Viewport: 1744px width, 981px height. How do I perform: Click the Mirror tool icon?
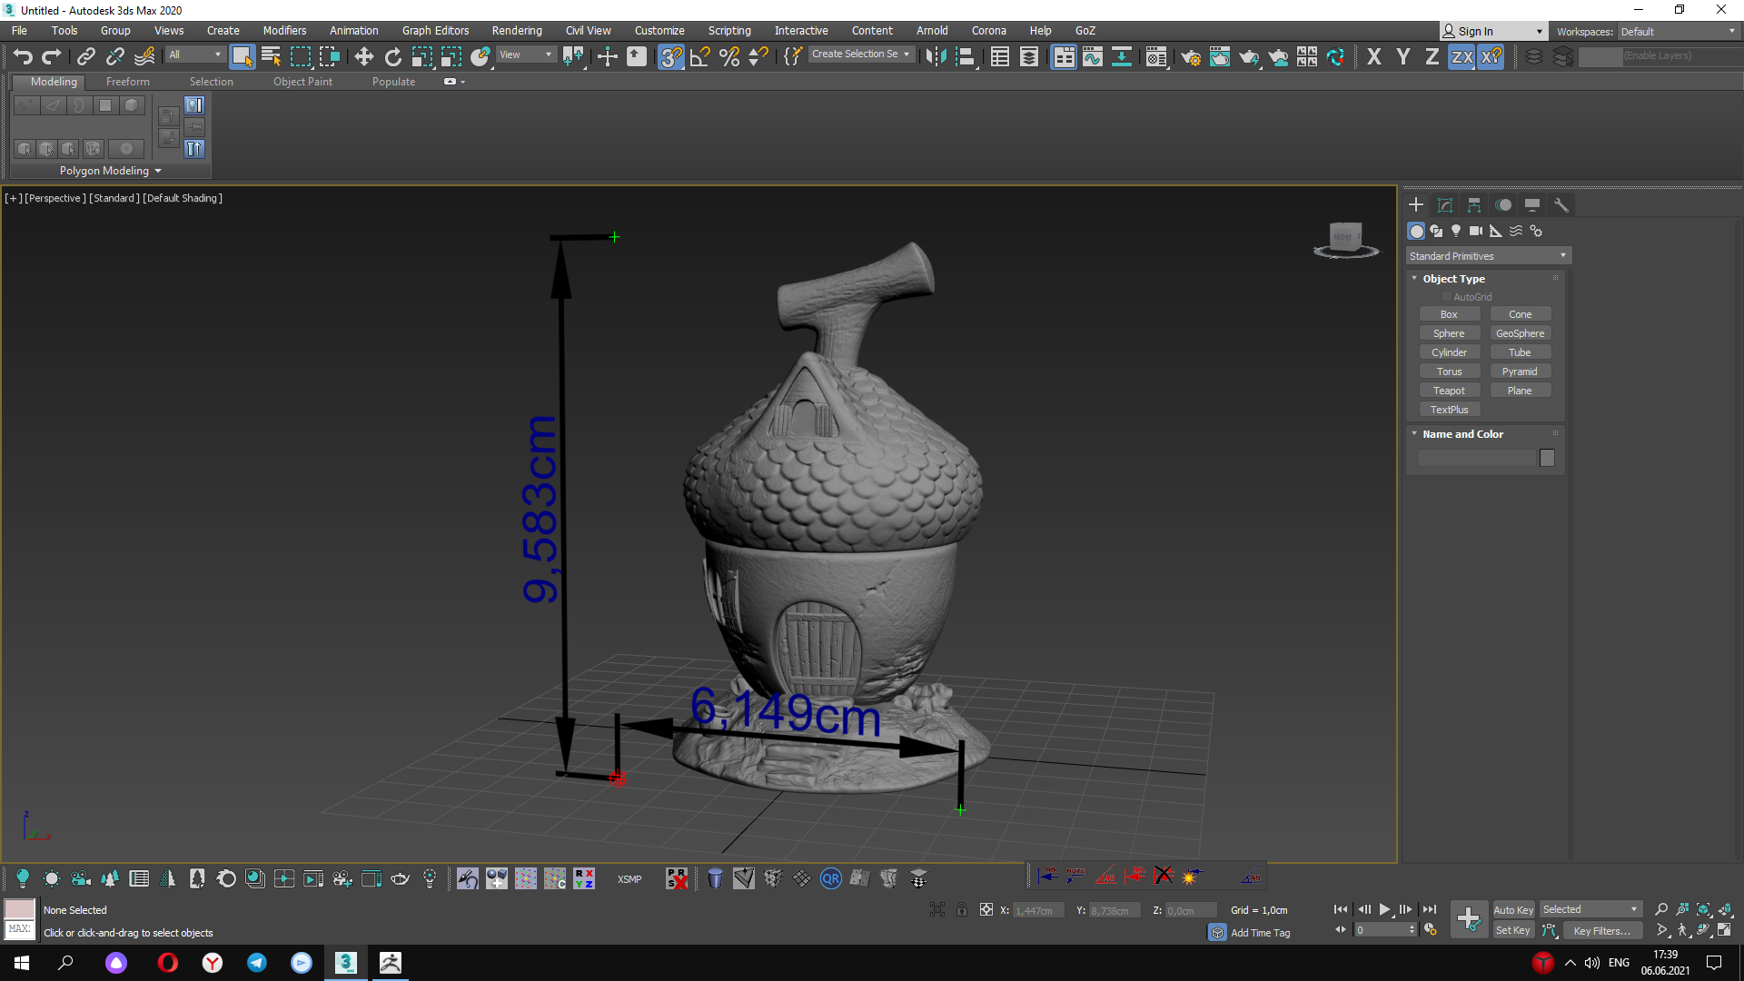[936, 57]
